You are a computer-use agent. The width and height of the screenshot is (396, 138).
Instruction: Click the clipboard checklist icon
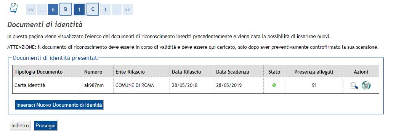(x=14, y=8)
